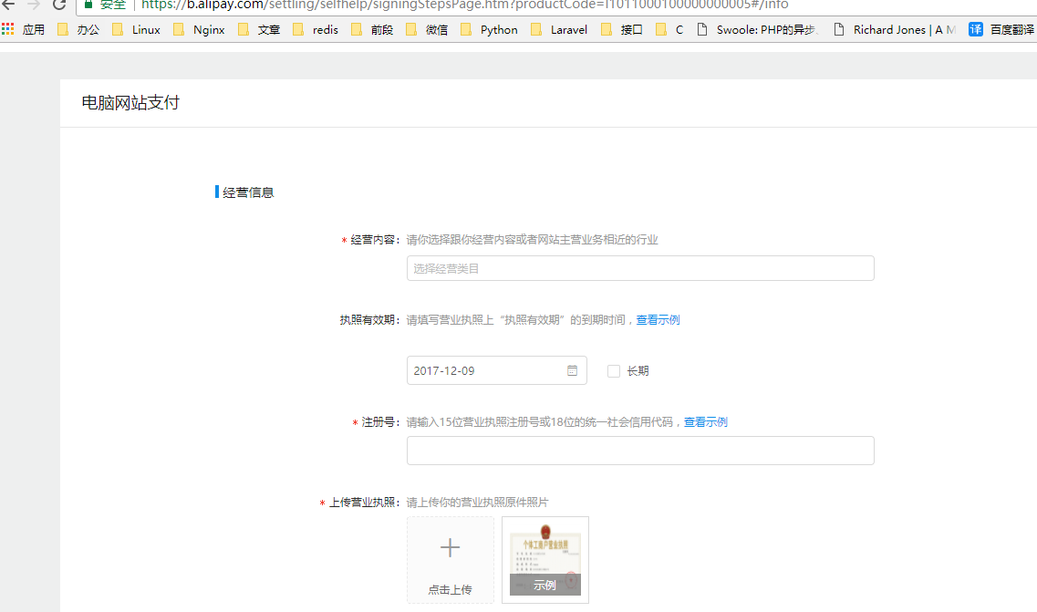Expand the Python bookmark folder

(489, 29)
